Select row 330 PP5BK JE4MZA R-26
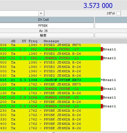 [50, 119]
